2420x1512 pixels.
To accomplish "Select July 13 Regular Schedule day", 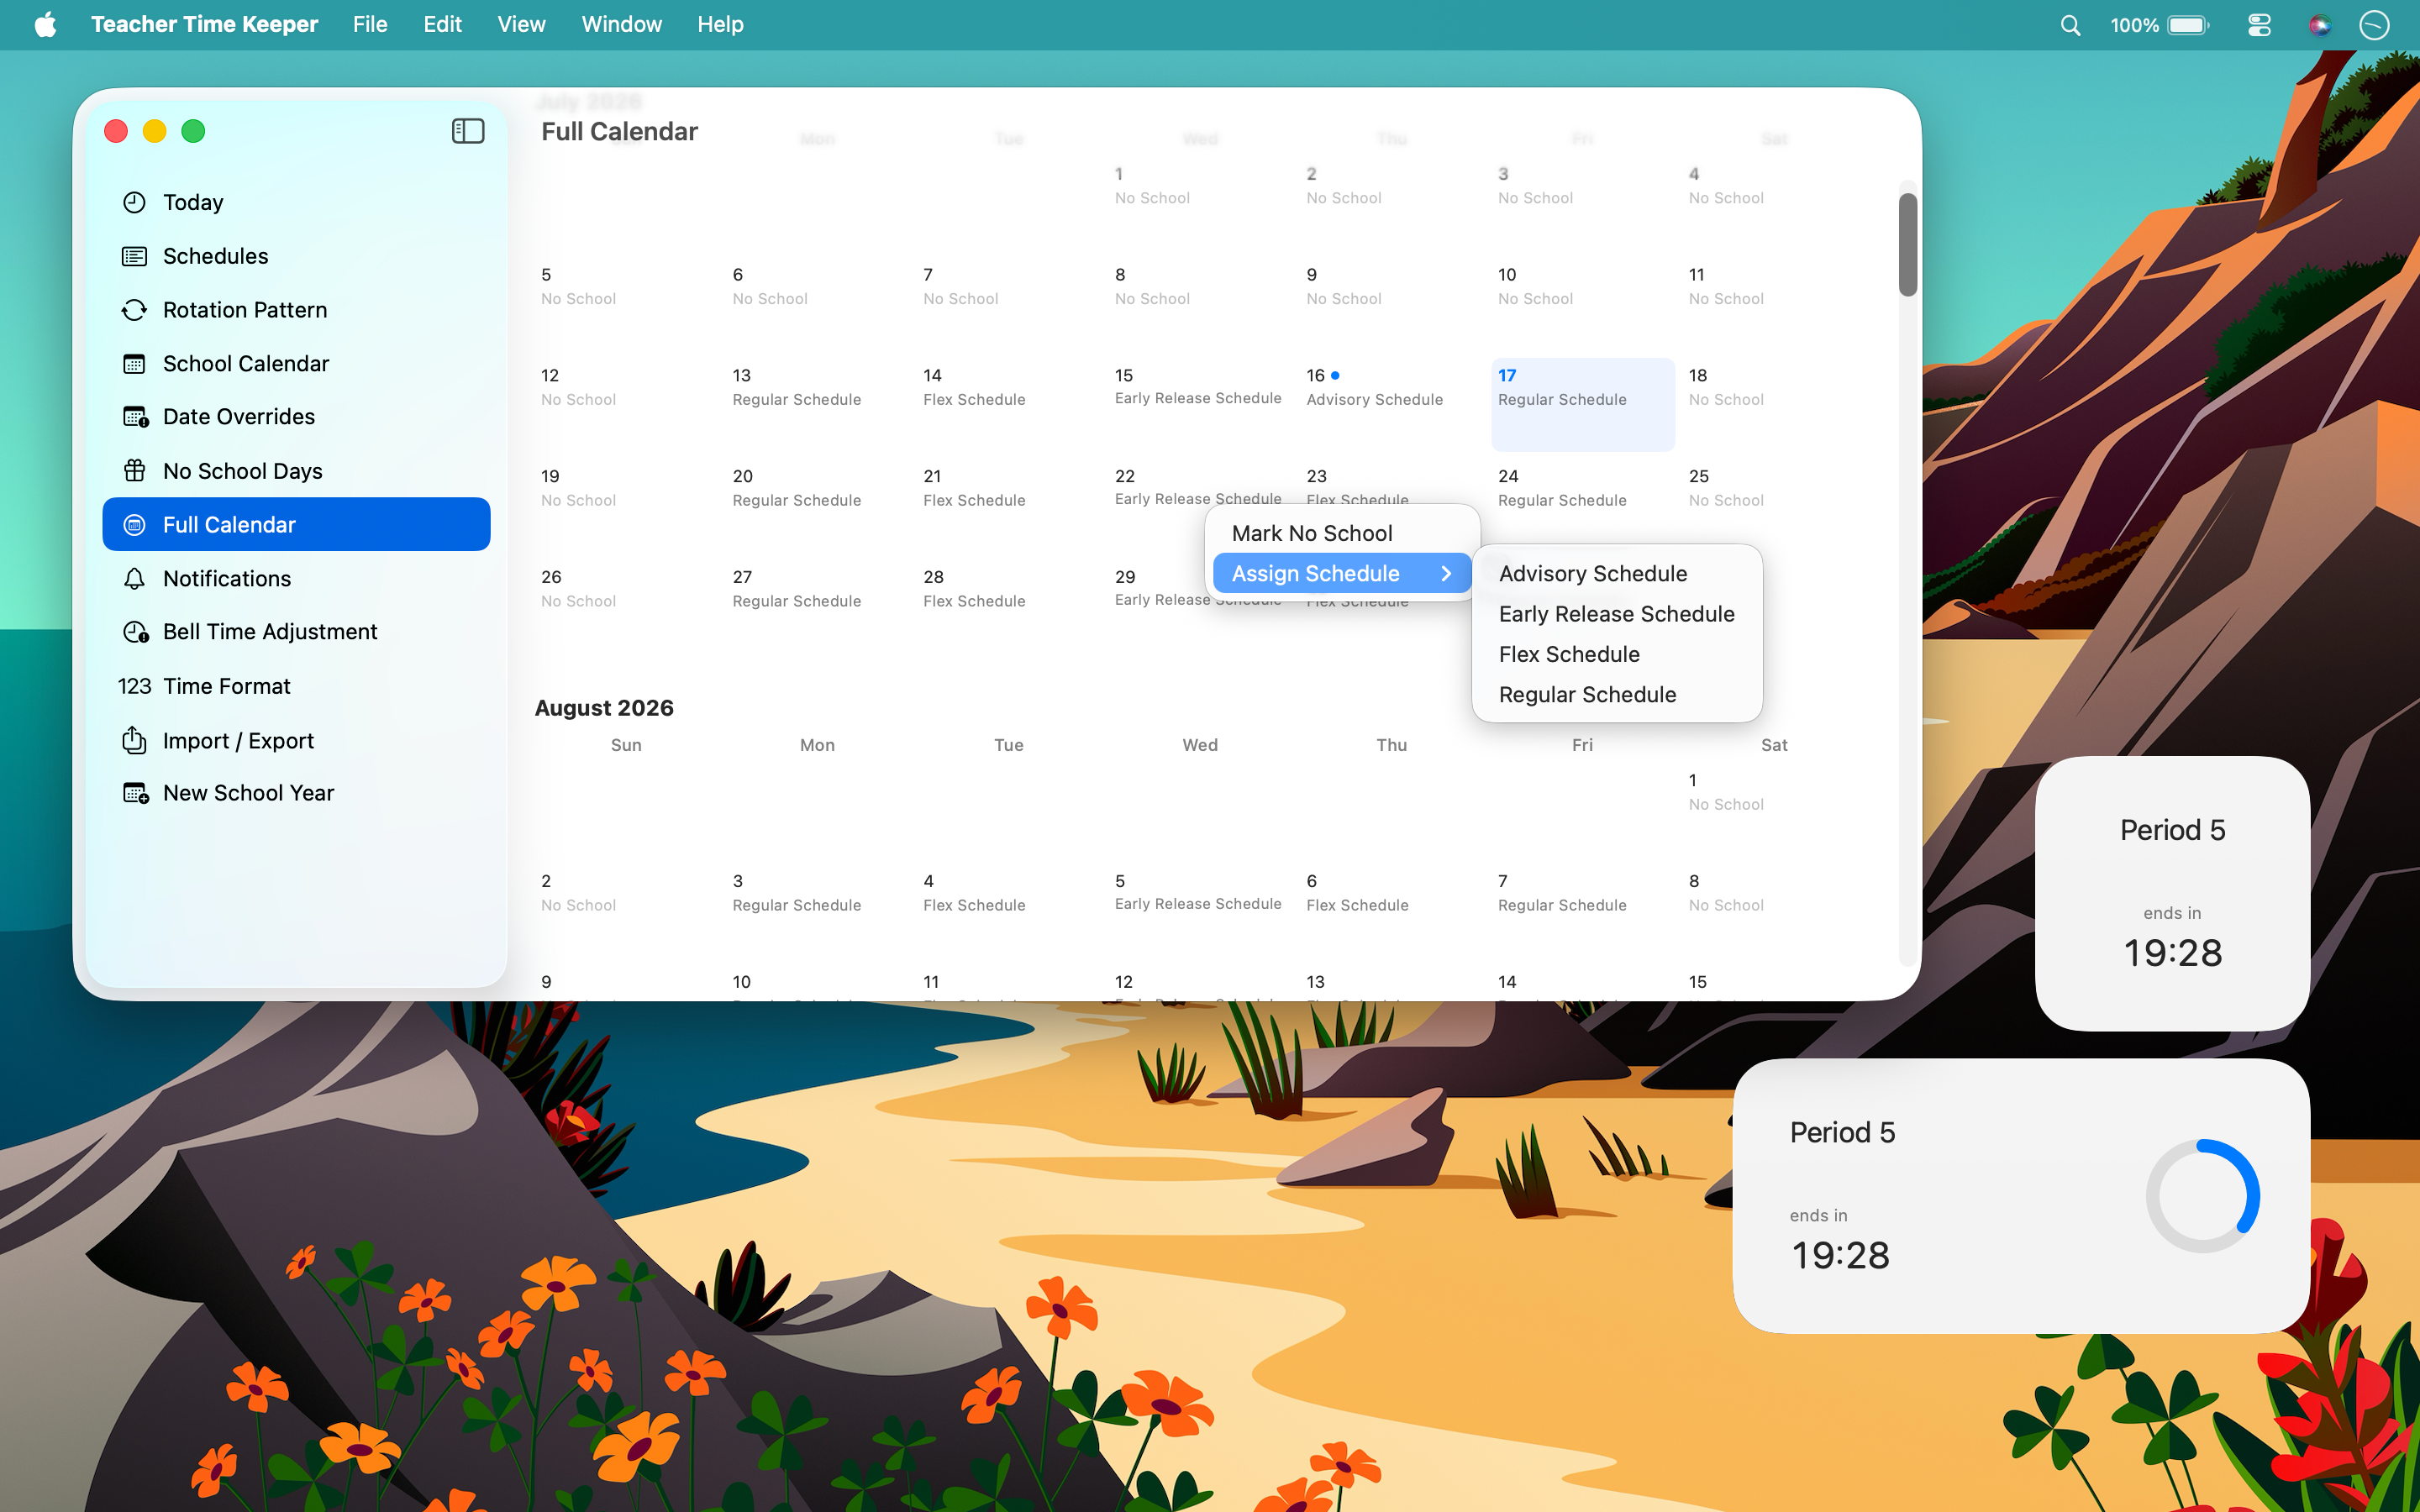I will click(x=817, y=404).
